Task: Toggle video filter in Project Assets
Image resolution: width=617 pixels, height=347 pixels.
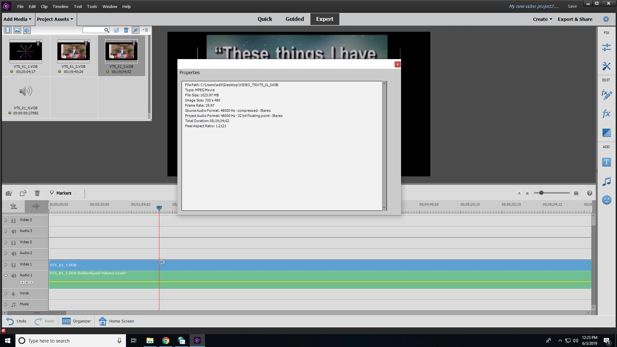Action: (8, 30)
